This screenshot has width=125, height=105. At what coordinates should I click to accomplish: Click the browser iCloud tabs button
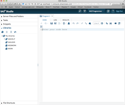click(x=10, y=4)
